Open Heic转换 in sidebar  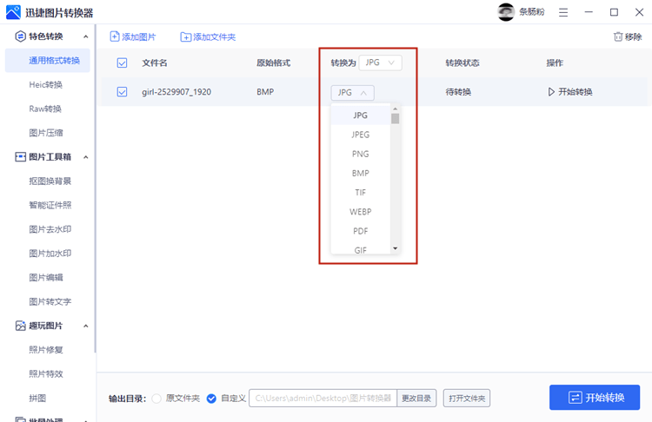tap(46, 85)
